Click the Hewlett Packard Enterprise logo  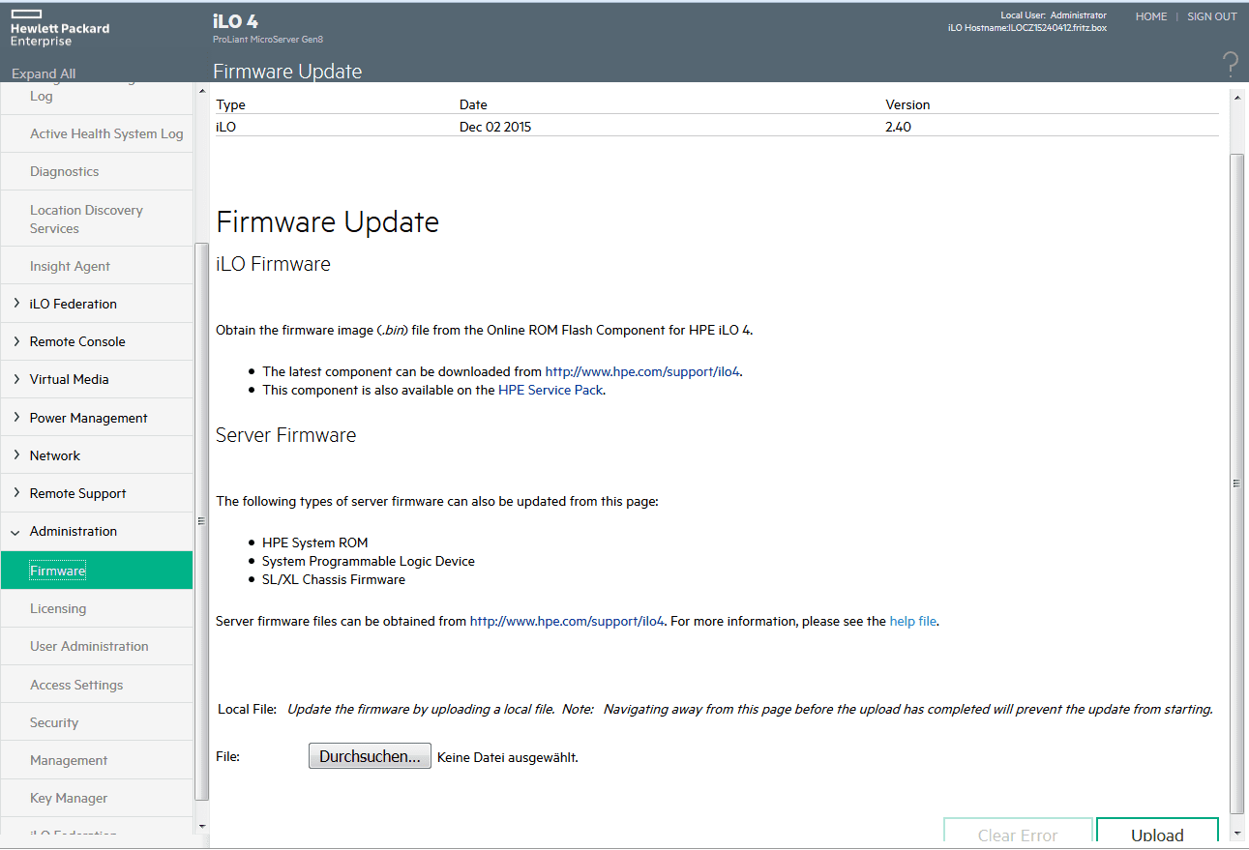pos(59,29)
